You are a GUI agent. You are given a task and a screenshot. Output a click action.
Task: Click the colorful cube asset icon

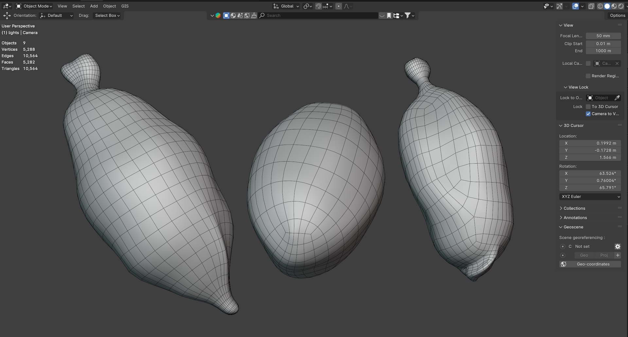tap(218, 15)
